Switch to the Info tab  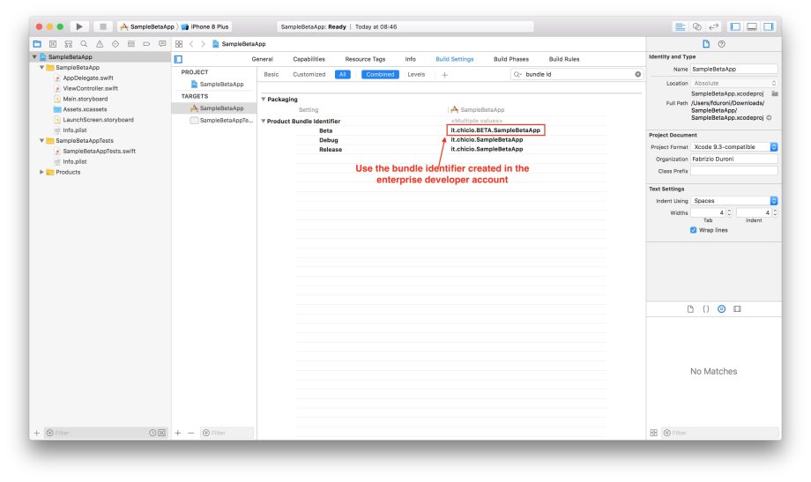[410, 59]
